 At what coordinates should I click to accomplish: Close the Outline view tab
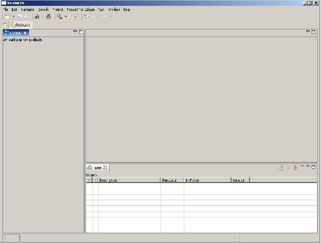25,33
